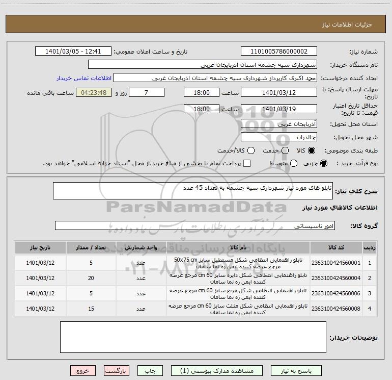Click the شماره نیاز number field
Screen dimensions: 392x380
pyautogui.click(x=279, y=52)
